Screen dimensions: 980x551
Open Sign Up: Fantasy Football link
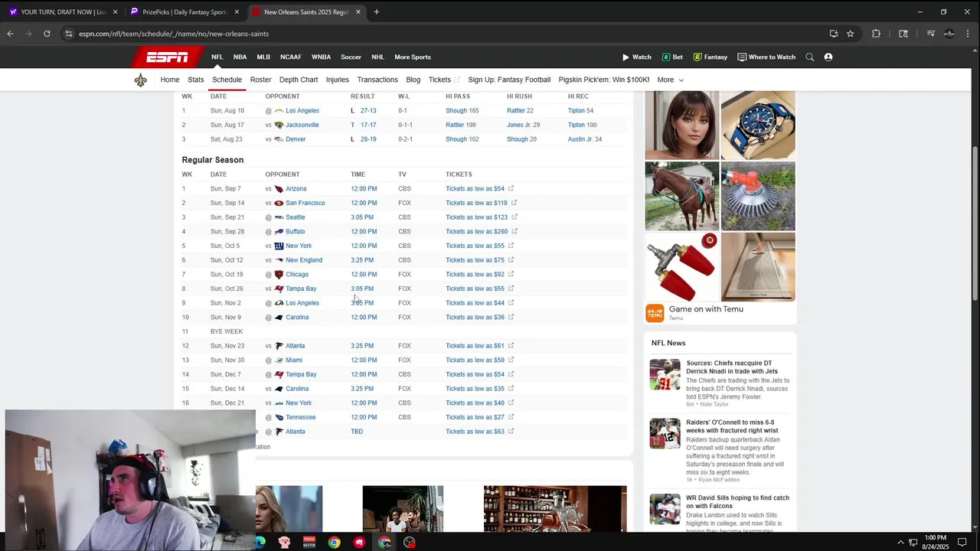click(x=509, y=80)
